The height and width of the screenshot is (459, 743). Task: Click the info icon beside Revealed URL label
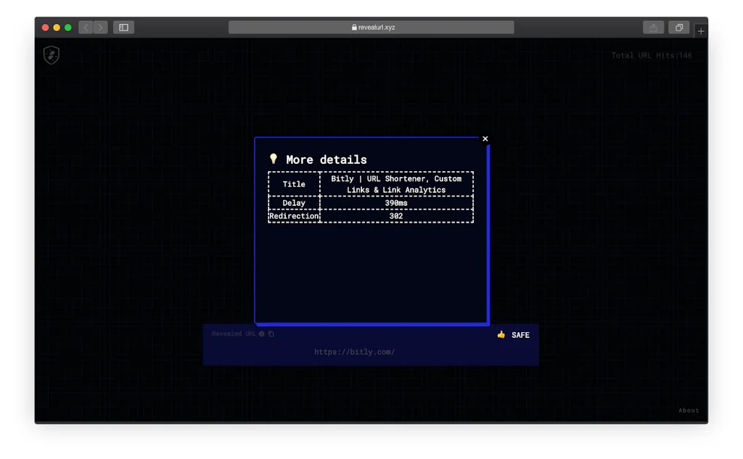tap(262, 334)
